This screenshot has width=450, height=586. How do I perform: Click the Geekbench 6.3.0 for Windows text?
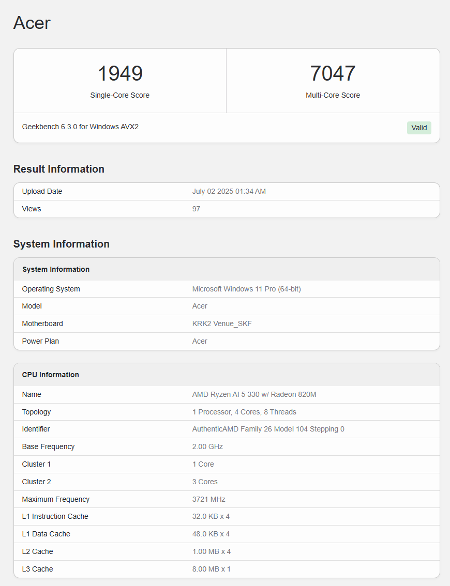pos(80,127)
